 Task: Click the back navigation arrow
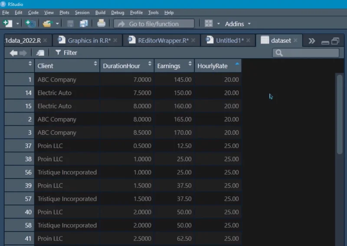coord(13,53)
